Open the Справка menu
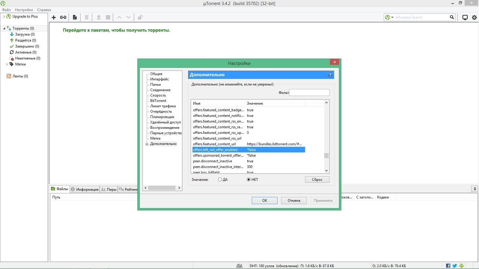The image size is (479, 269). coord(44,10)
